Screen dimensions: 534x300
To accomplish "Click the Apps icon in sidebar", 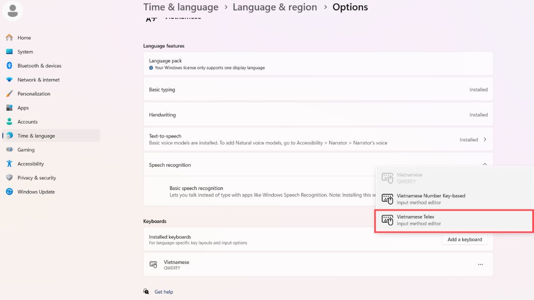I will click(x=9, y=108).
